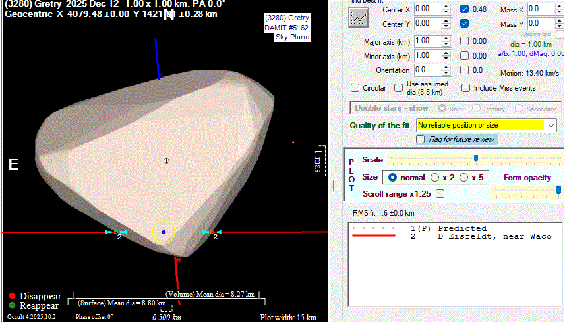Click the Form opacity slider thumb

(558, 190)
